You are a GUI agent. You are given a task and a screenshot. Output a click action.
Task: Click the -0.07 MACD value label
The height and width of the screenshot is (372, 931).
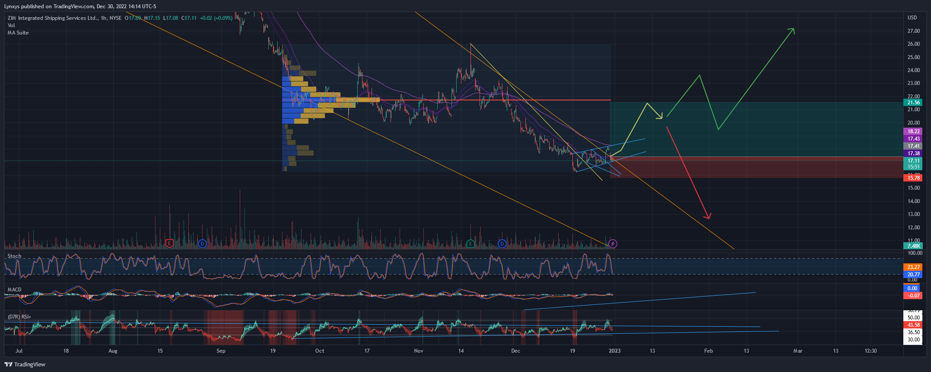click(913, 296)
